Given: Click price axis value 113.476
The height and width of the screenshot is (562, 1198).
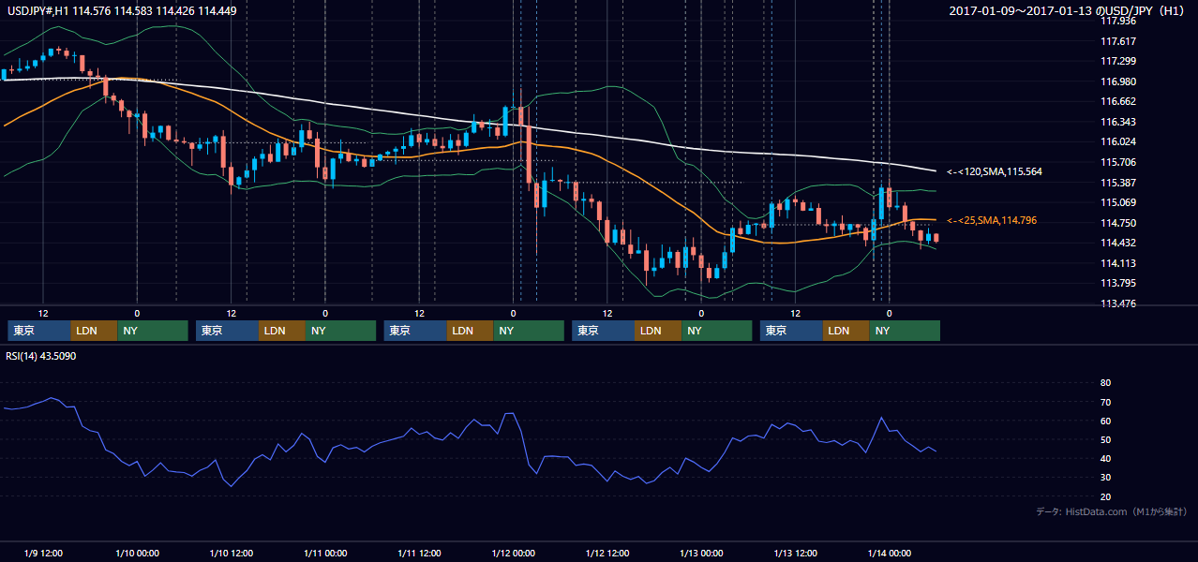Looking at the screenshot, I should (x=1117, y=303).
